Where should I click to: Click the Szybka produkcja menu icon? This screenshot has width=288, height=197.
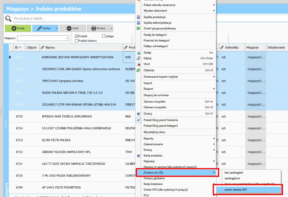(139, 17)
